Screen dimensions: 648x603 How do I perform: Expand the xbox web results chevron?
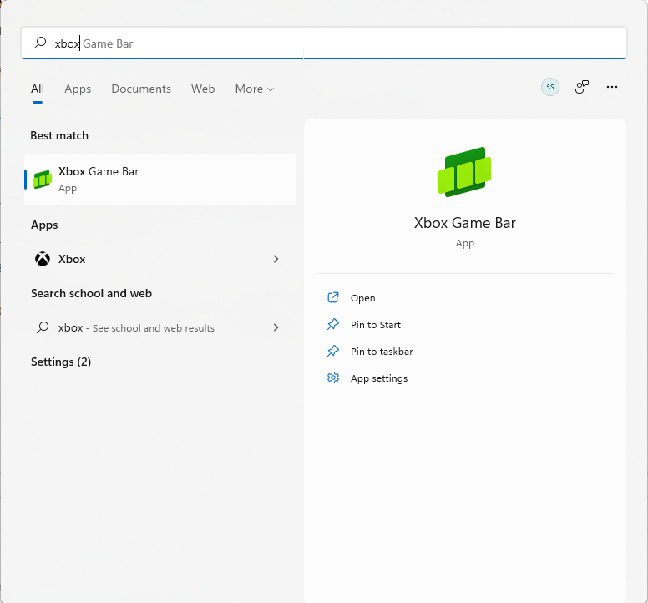(276, 328)
